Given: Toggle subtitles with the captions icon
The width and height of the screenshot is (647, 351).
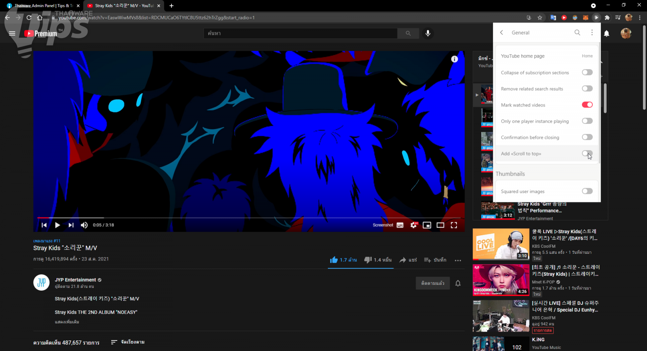Looking at the screenshot, I should coord(400,225).
